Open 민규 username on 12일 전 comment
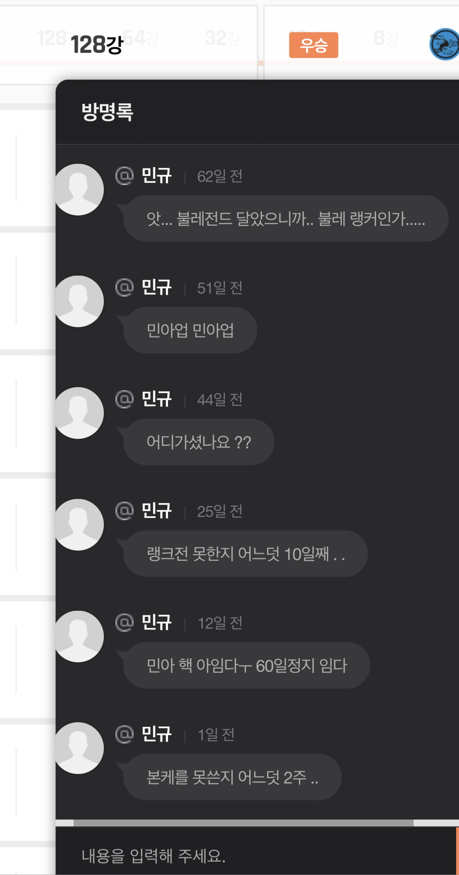Screen dimensions: 459x875 pyautogui.click(x=157, y=622)
